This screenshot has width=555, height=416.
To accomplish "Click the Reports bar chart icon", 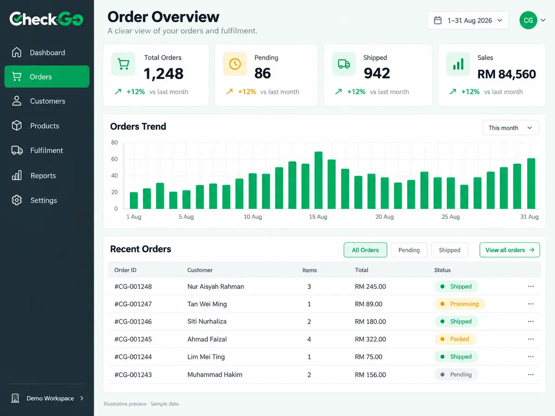I will 17,175.
